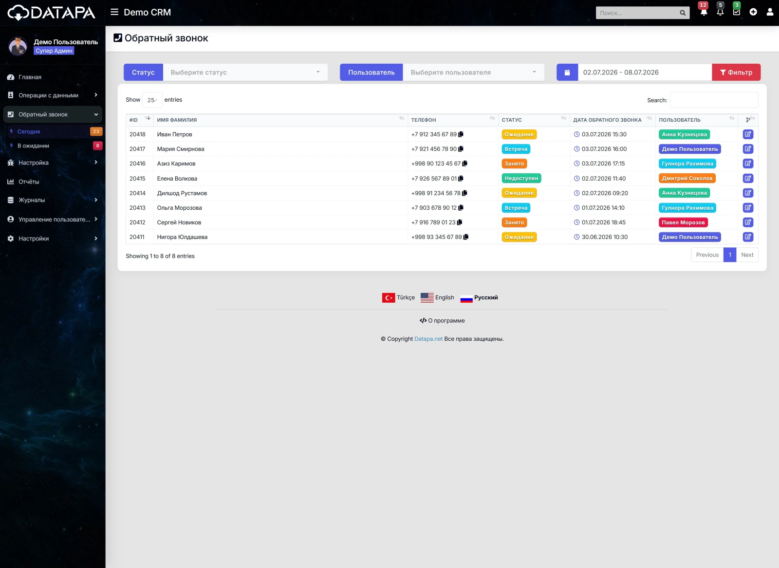Image resolution: width=779 pixels, height=568 pixels.
Task: Open О программе link
Action: tap(442, 321)
